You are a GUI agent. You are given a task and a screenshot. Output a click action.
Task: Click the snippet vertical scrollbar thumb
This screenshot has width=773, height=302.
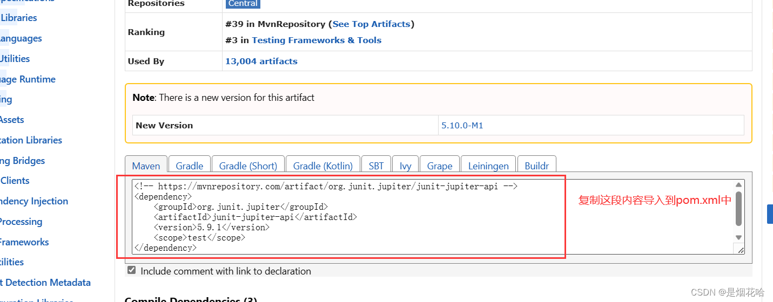pos(738,209)
